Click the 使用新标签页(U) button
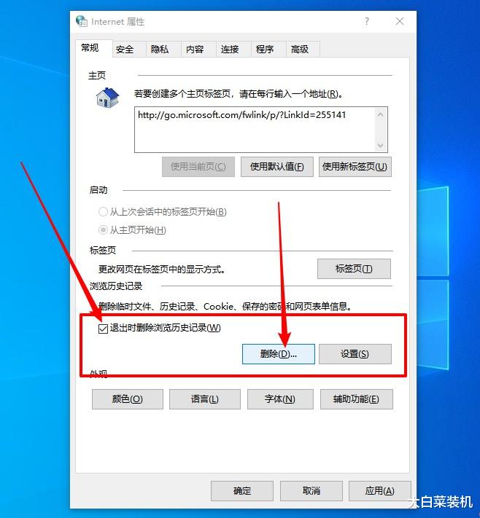The image size is (480, 518). (355, 167)
